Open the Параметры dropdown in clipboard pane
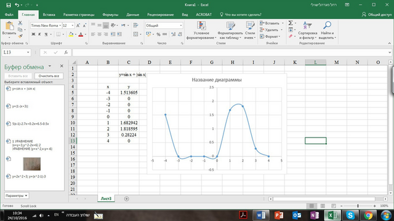This screenshot has height=221, width=394. click(x=17, y=196)
